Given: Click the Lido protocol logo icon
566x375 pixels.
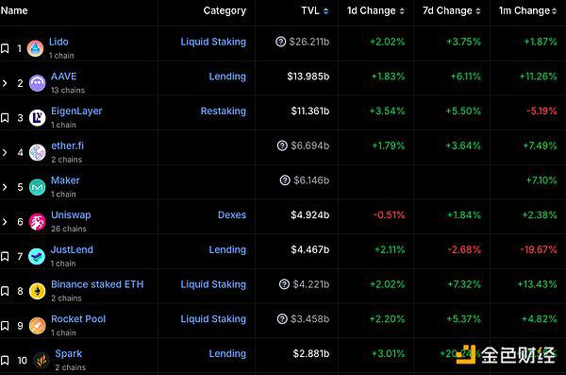Looking at the screenshot, I should click(36, 48).
